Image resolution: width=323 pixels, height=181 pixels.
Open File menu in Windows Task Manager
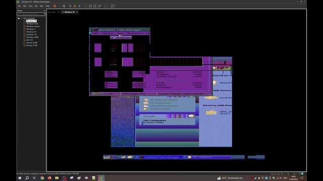pos(95,33)
